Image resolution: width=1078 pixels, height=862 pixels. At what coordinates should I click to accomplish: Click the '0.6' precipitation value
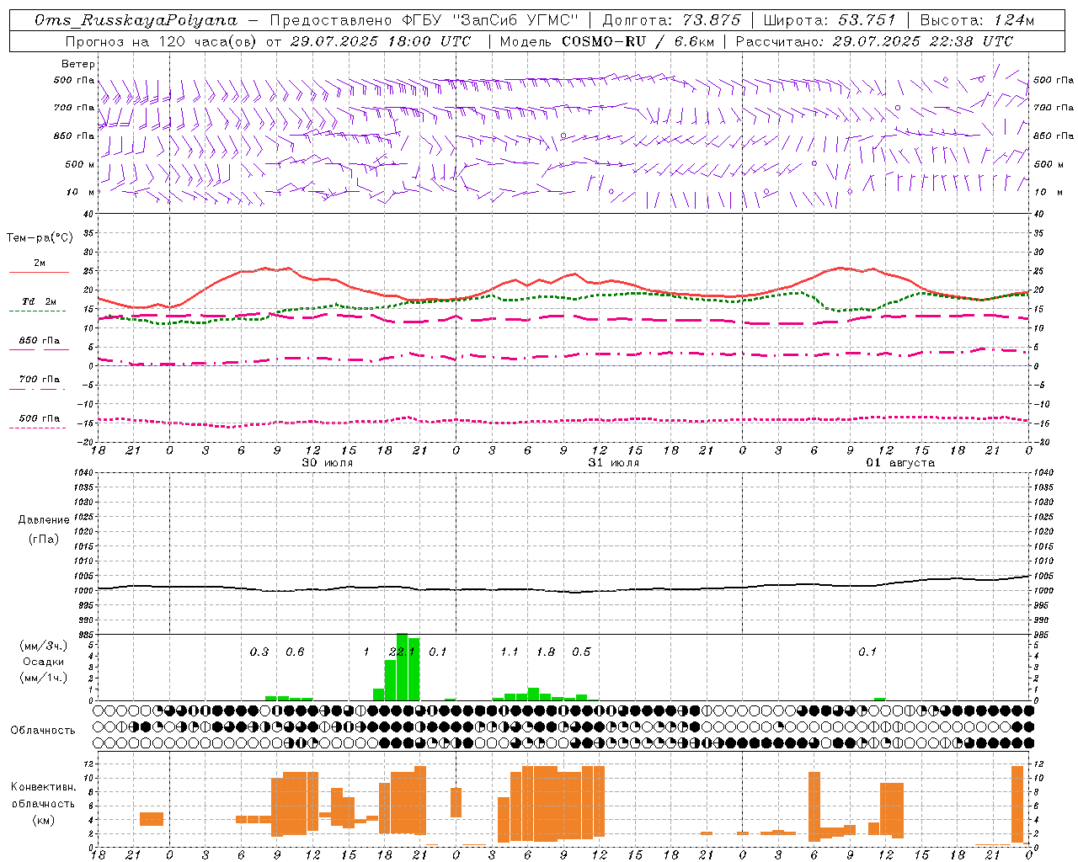(295, 652)
